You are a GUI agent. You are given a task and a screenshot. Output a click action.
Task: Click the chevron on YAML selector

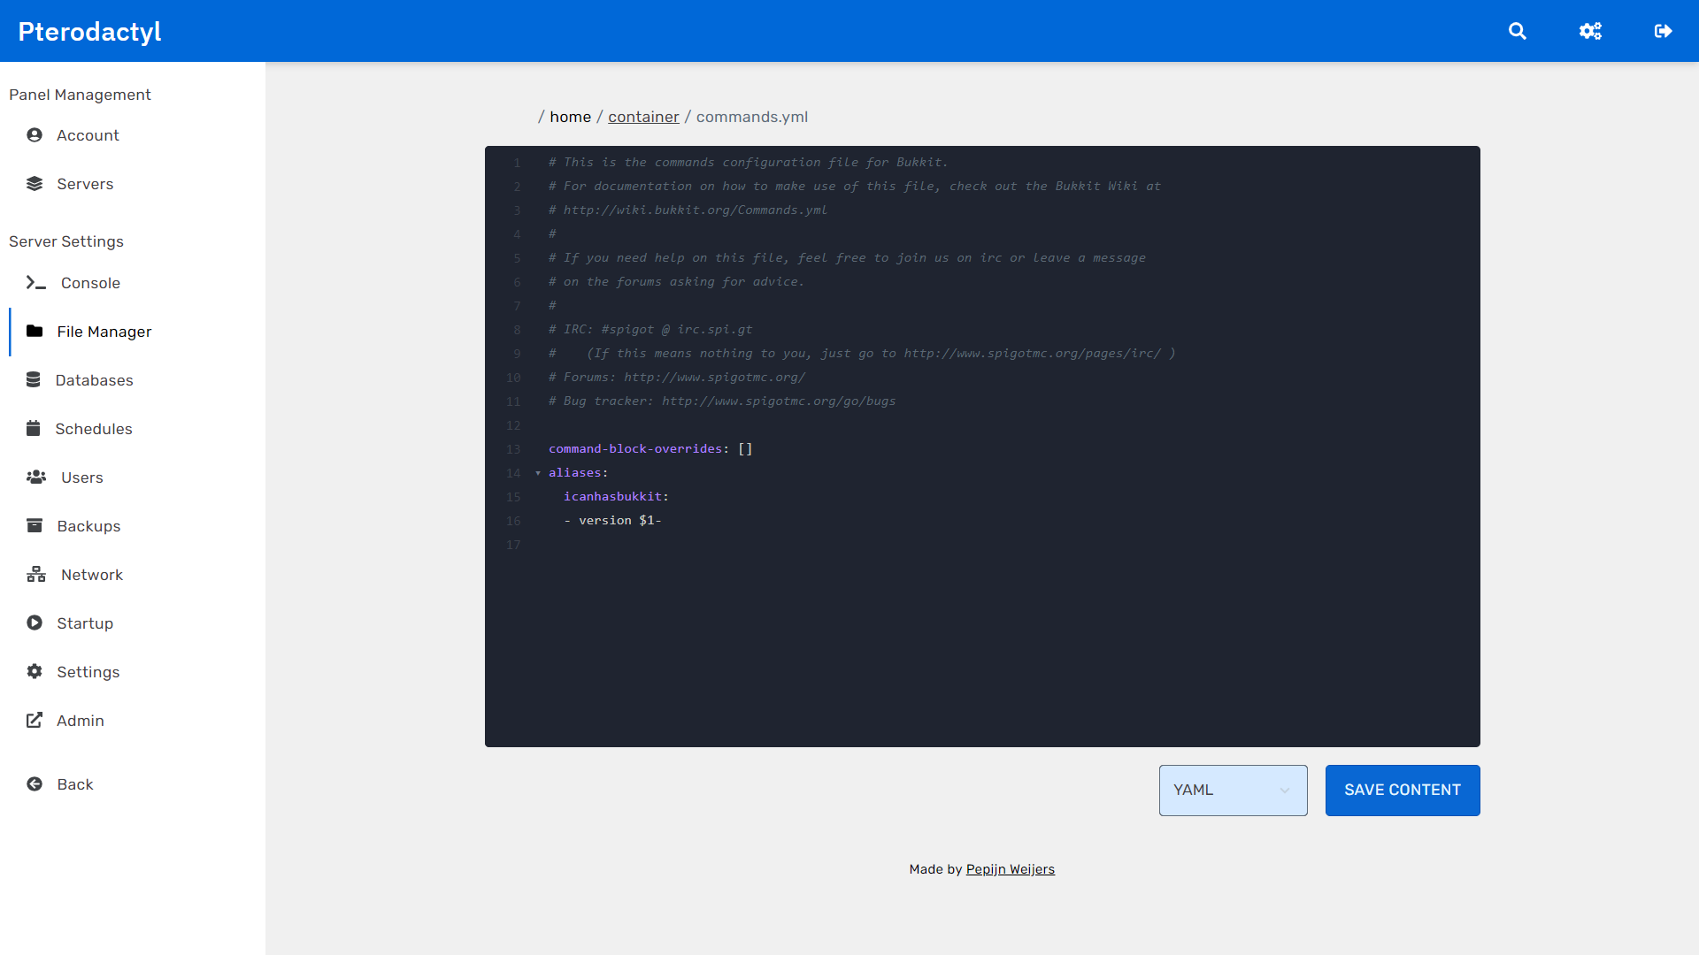(1285, 791)
